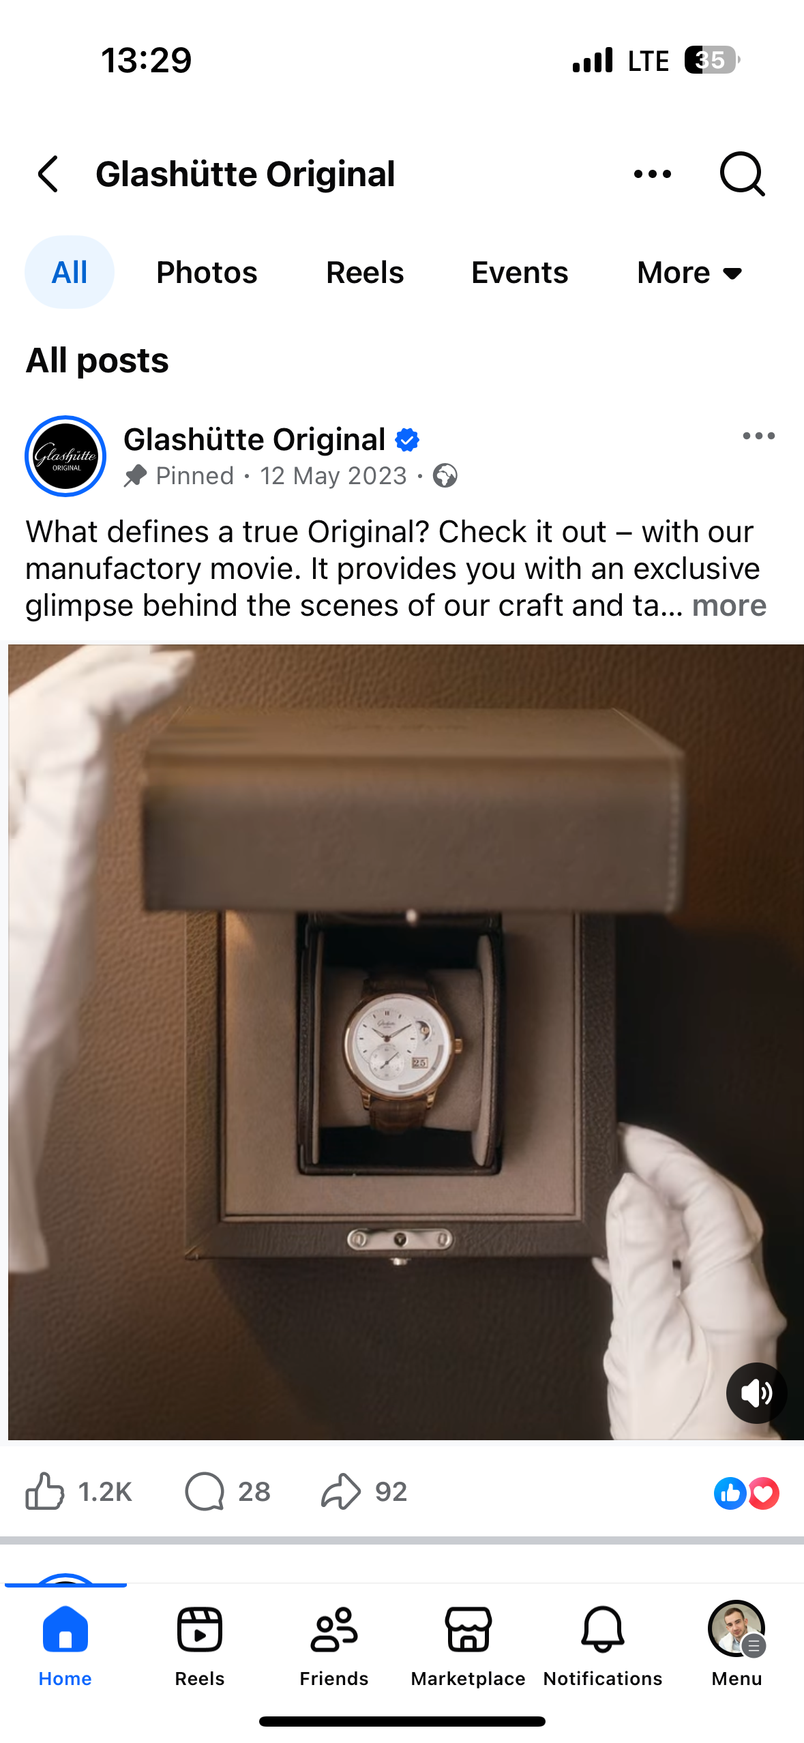Image resolution: width=804 pixels, height=1743 pixels.
Task: Open page options three-dot menu in header
Action: tap(653, 174)
